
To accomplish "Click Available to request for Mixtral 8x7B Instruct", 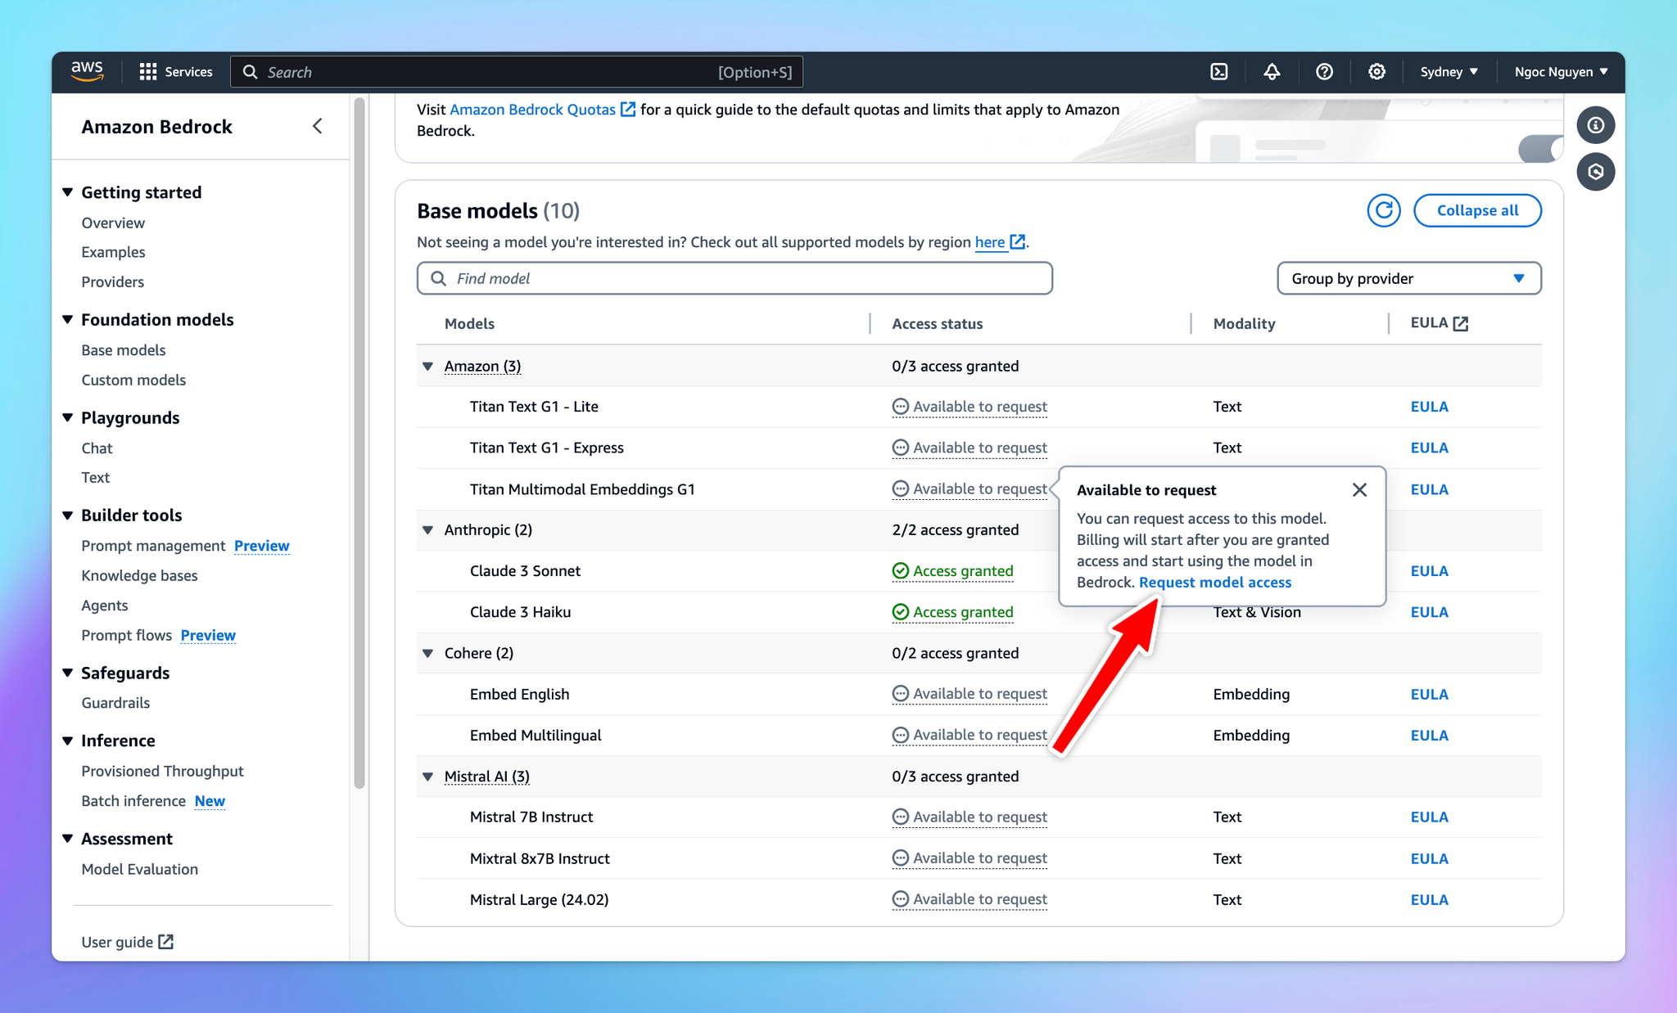I will [x=970, y=858].
